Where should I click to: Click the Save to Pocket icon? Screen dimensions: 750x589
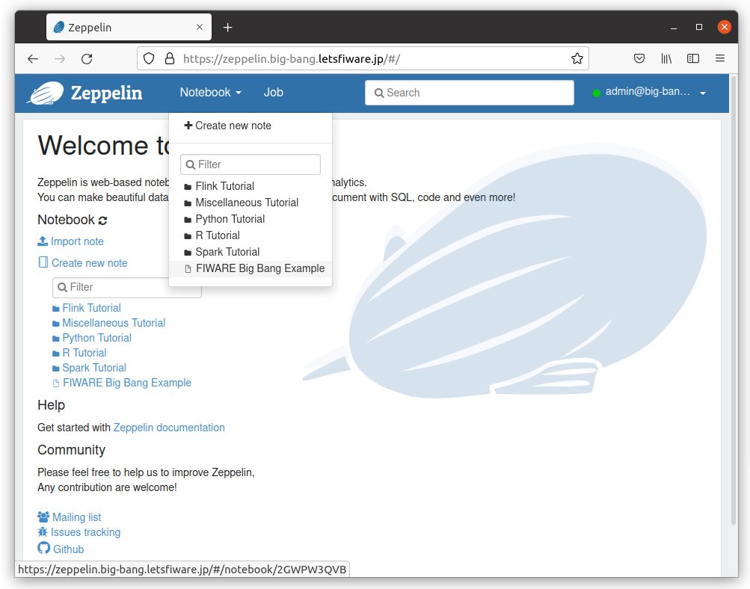point(639,59)
